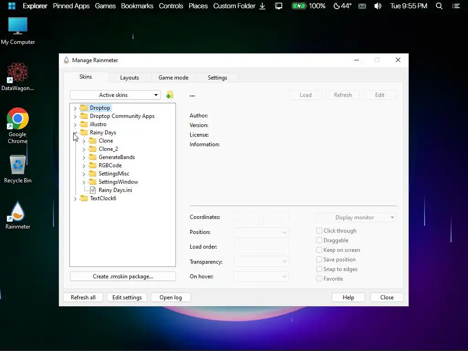Screen dimensions: 468x351
Task: Click Create .rmskin package button
Action: click(122, 277)
